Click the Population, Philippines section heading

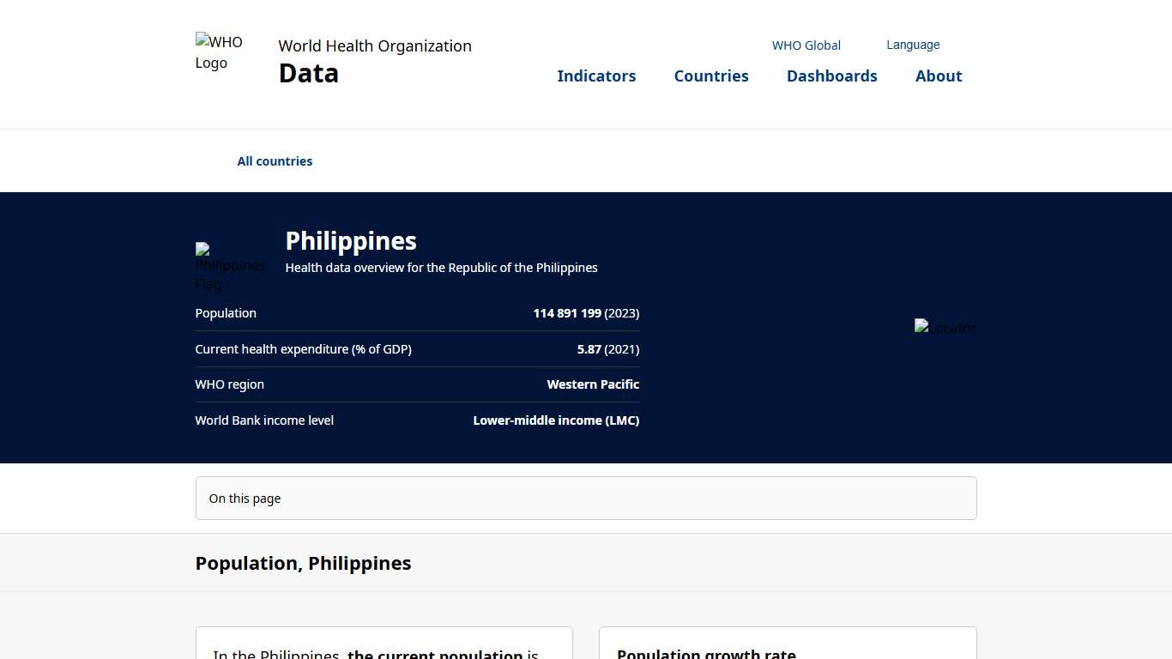303,563
